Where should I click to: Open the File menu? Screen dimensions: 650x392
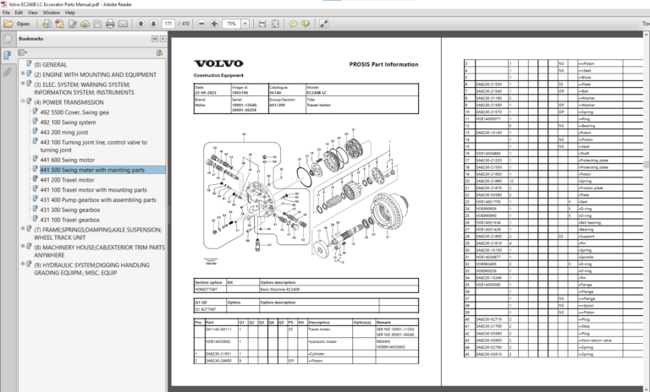point(6,13)
